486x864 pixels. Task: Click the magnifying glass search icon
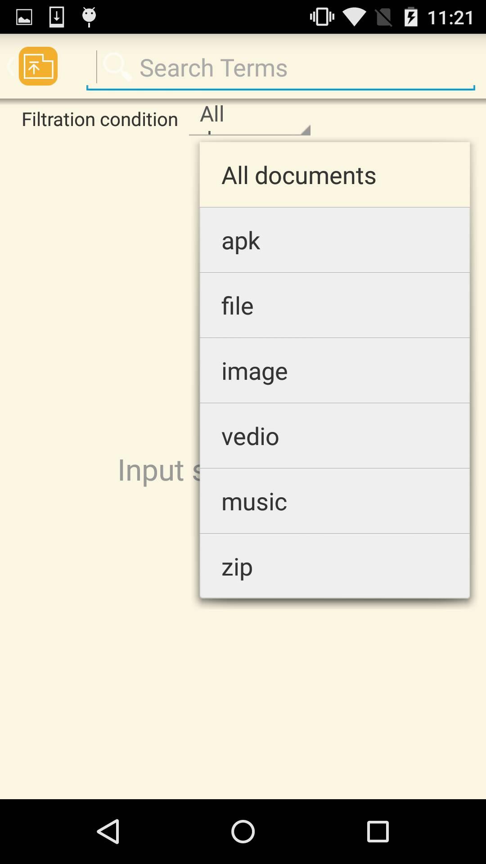coord(117,67)
